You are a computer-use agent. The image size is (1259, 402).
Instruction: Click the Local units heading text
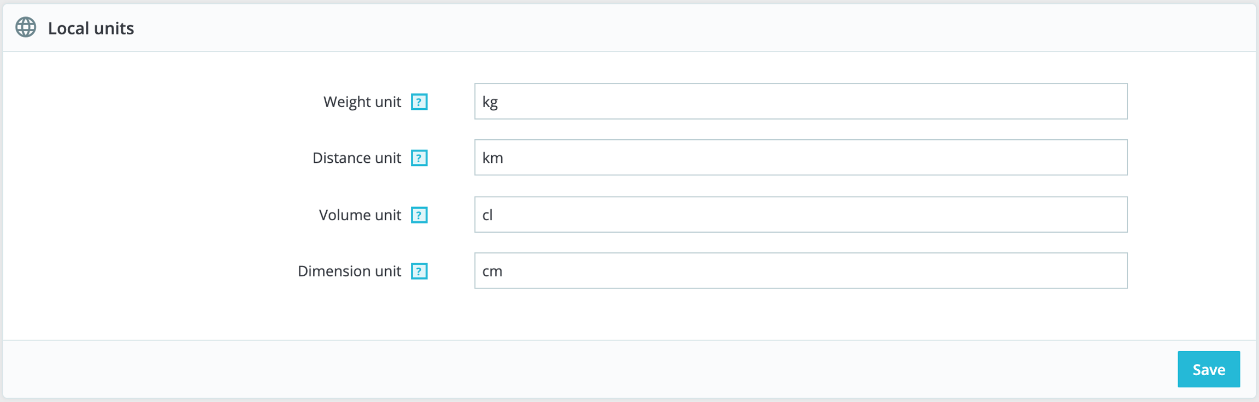(x=91, y=28)
